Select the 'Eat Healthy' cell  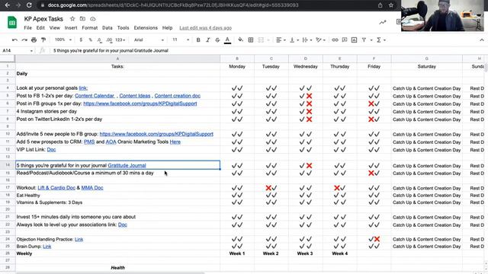[117, 196]
